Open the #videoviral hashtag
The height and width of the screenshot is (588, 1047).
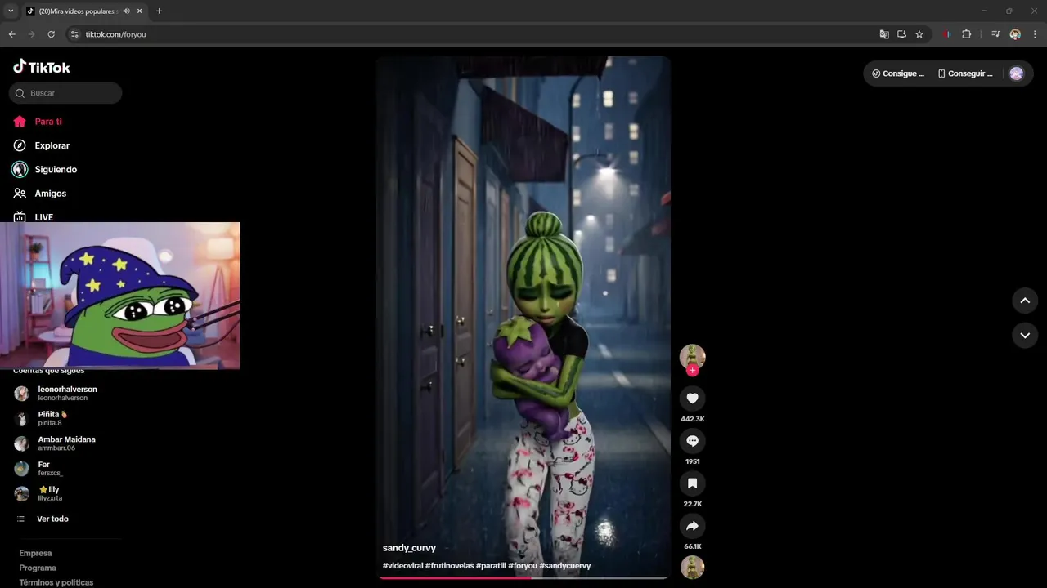402,565
